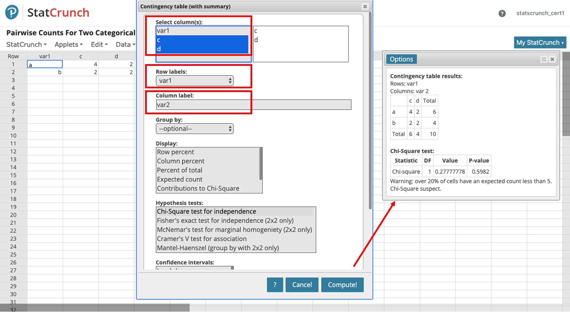
Task: Open the Data menu
Action: pos(124,44)
